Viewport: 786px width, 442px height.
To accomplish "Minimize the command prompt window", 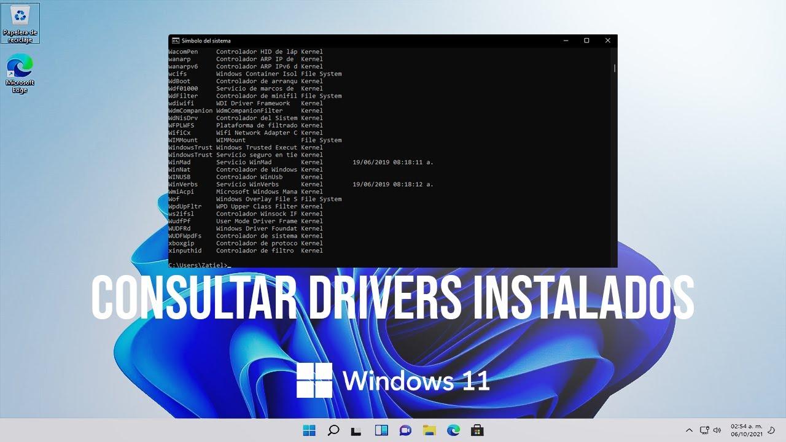I will 565,41.
